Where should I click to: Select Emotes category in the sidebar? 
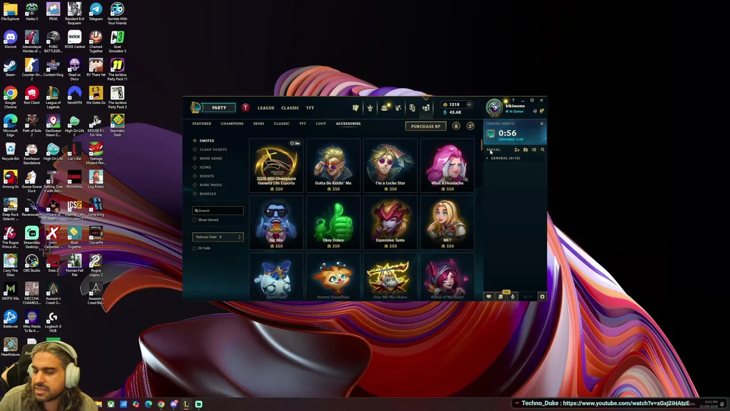206,141
